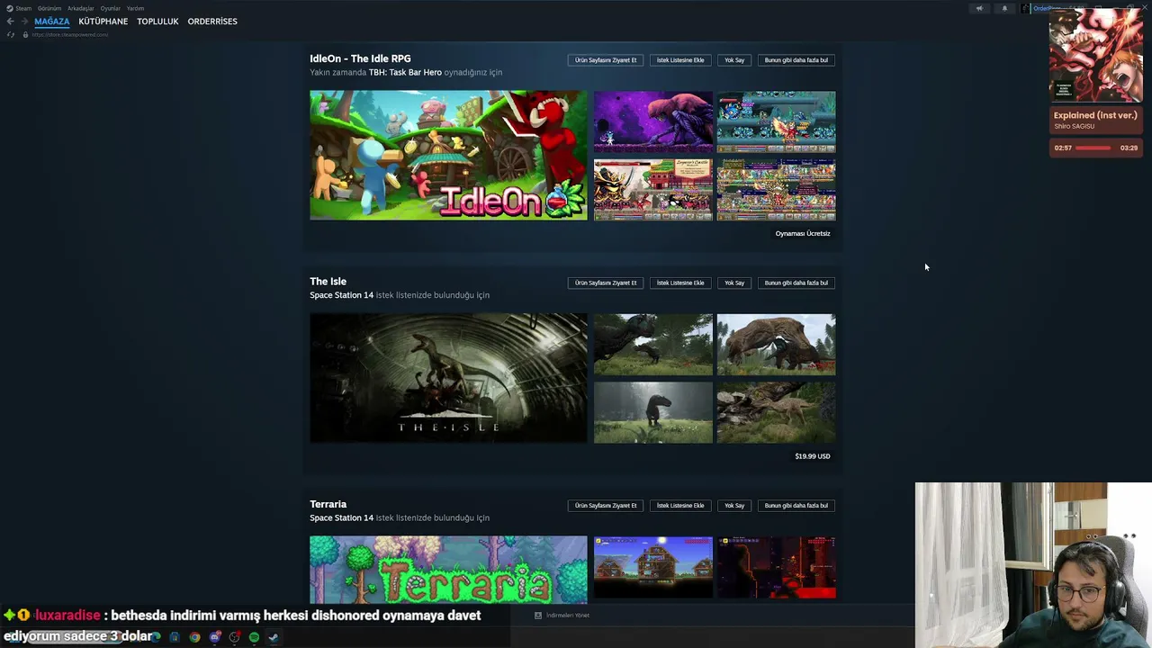The image size is (1152, 648).
Task: Open The Isle top-right dinosaur screenshot
Action: 776,345
